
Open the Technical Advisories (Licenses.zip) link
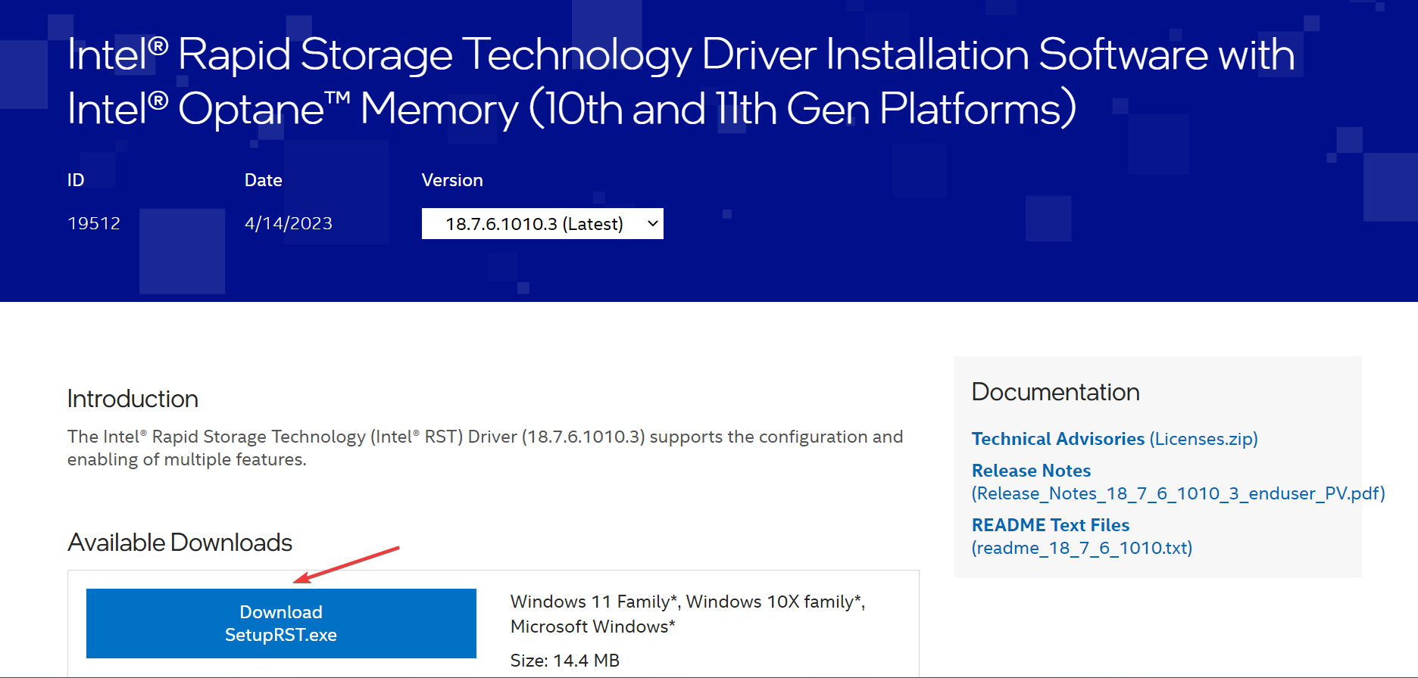pos(1114,439)
